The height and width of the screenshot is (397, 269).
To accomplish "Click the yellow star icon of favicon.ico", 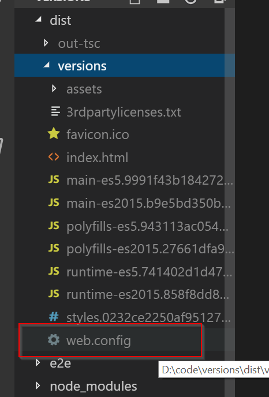I will point(54,134).
